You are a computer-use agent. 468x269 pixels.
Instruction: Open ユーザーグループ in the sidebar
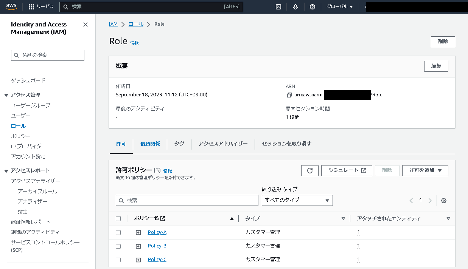(x=31, y=105)
